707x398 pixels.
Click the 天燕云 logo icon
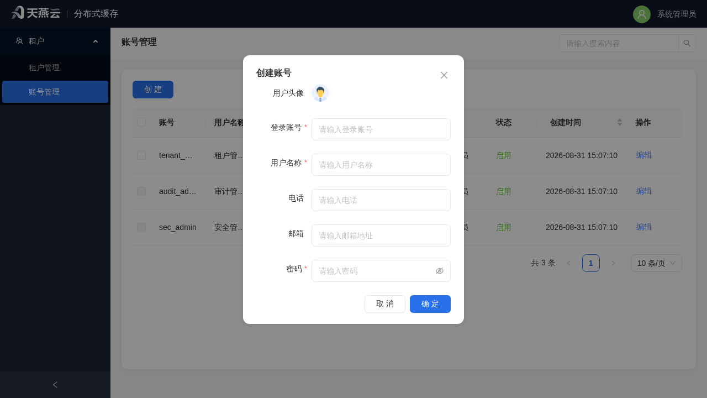pyautogui.click(x=18, y=13)
